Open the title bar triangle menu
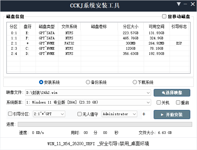Viewport: 197px width, 150px height. [179, 5]
